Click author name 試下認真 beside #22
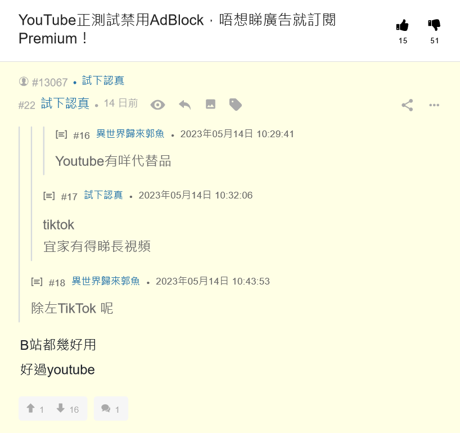 [65, 103]
